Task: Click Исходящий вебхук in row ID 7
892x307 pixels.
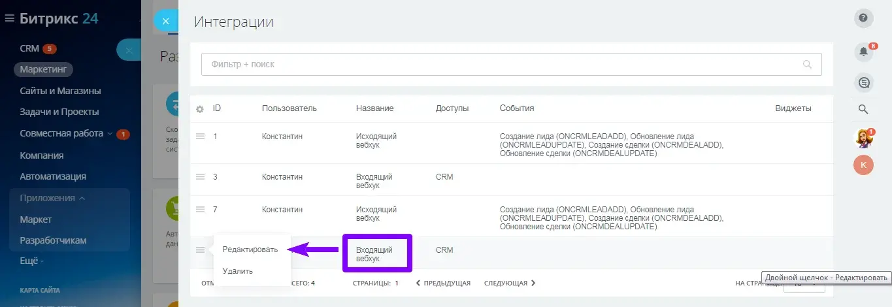Action: [x=376, y=214]
